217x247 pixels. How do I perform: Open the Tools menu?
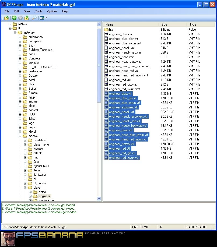point(38,11)
